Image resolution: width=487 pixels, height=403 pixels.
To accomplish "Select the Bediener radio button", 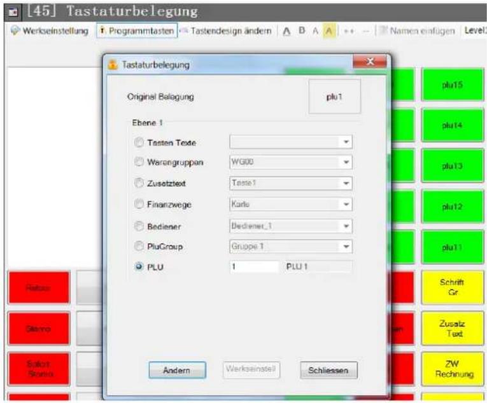I will point(139,226).
